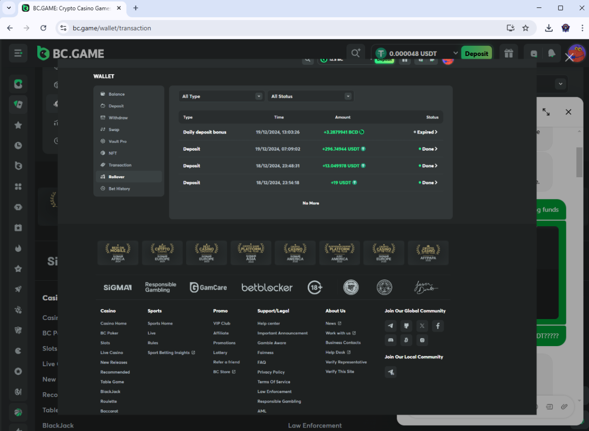
Task: Close the chat panel with X
Action: [568, 112]
